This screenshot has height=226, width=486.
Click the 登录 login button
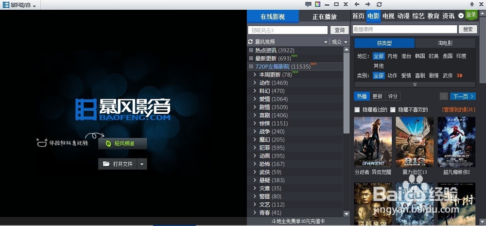click(x=471, y=15)
